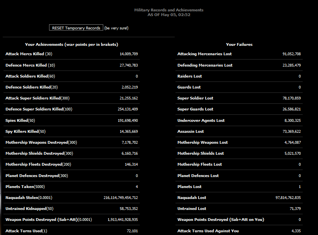Click the Military Records and Achievements title
This screenshot has height=235, width=318.
coord(169,10)
